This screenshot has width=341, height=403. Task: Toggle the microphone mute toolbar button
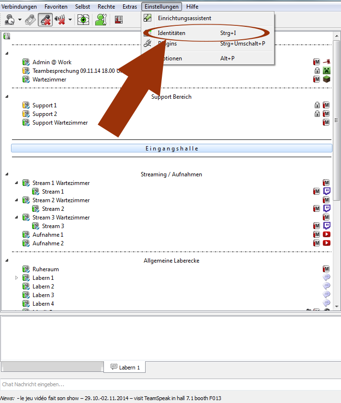coord(45,20)
